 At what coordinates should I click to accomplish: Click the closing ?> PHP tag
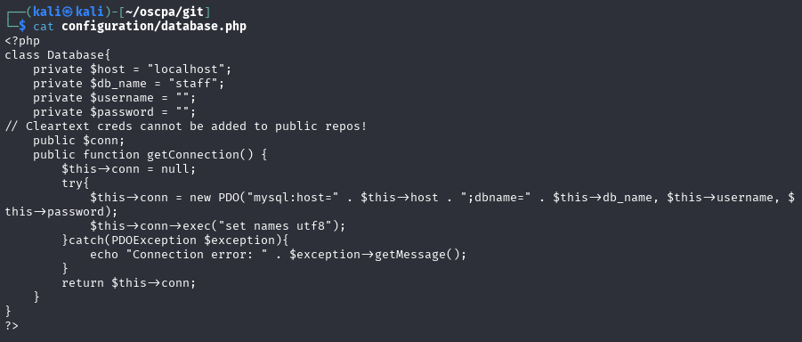12,326
